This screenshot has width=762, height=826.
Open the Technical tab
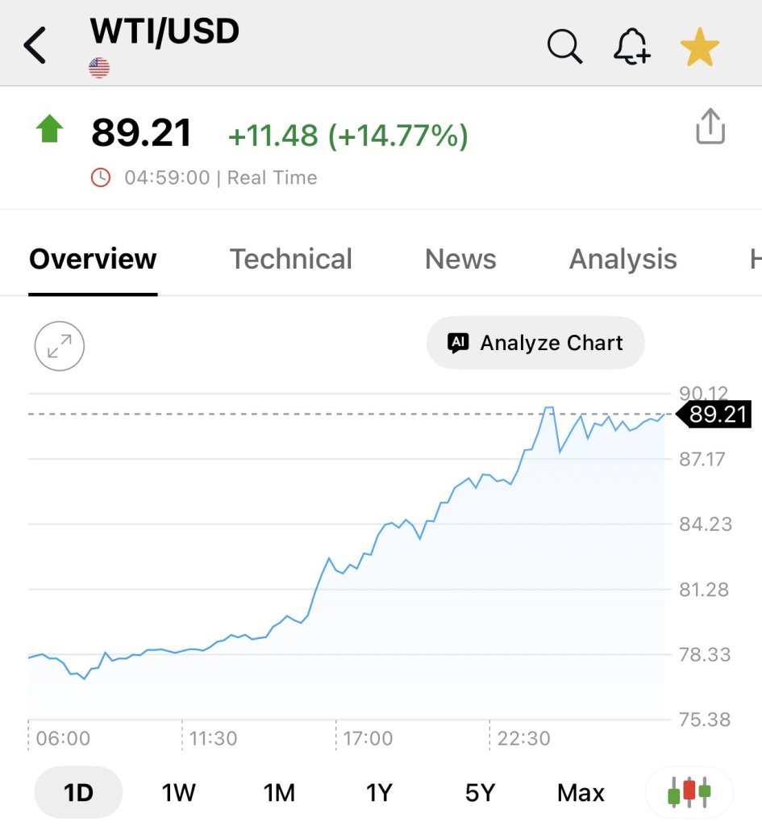coord(290,259)
